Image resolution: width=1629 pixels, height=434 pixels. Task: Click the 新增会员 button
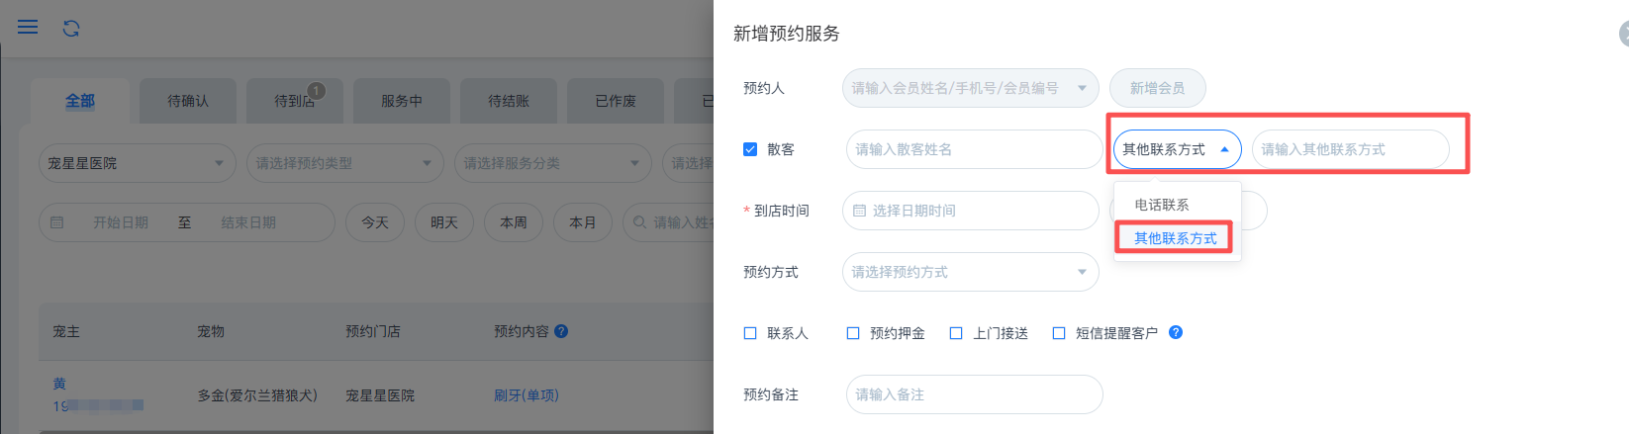click(1157, 88)
